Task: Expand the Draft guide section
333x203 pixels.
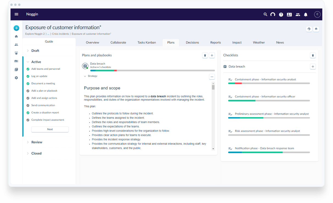Action: pos(28,51)
